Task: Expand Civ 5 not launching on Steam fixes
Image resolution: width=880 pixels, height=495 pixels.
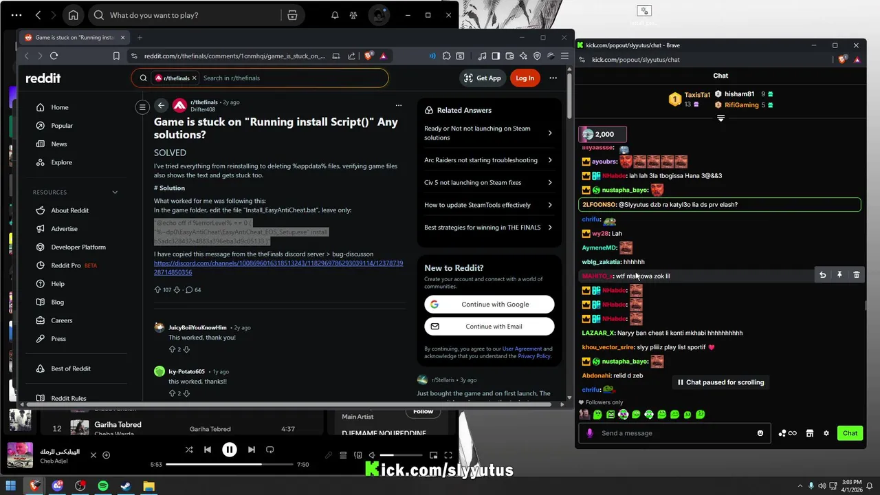Action: tap(488, 183)
